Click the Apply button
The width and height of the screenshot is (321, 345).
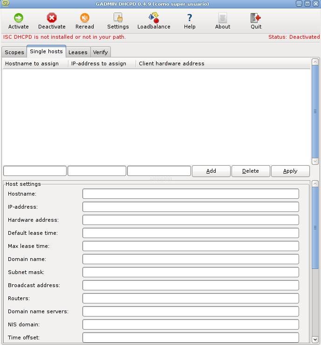290,171
